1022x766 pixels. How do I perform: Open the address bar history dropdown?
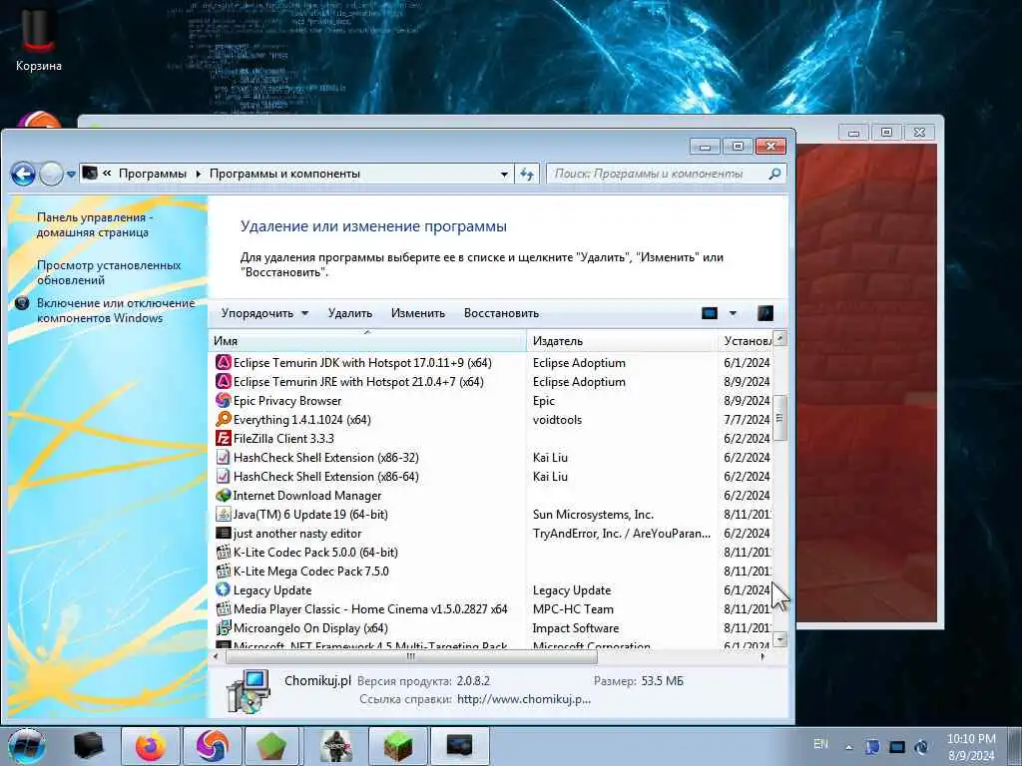[504, 174]
